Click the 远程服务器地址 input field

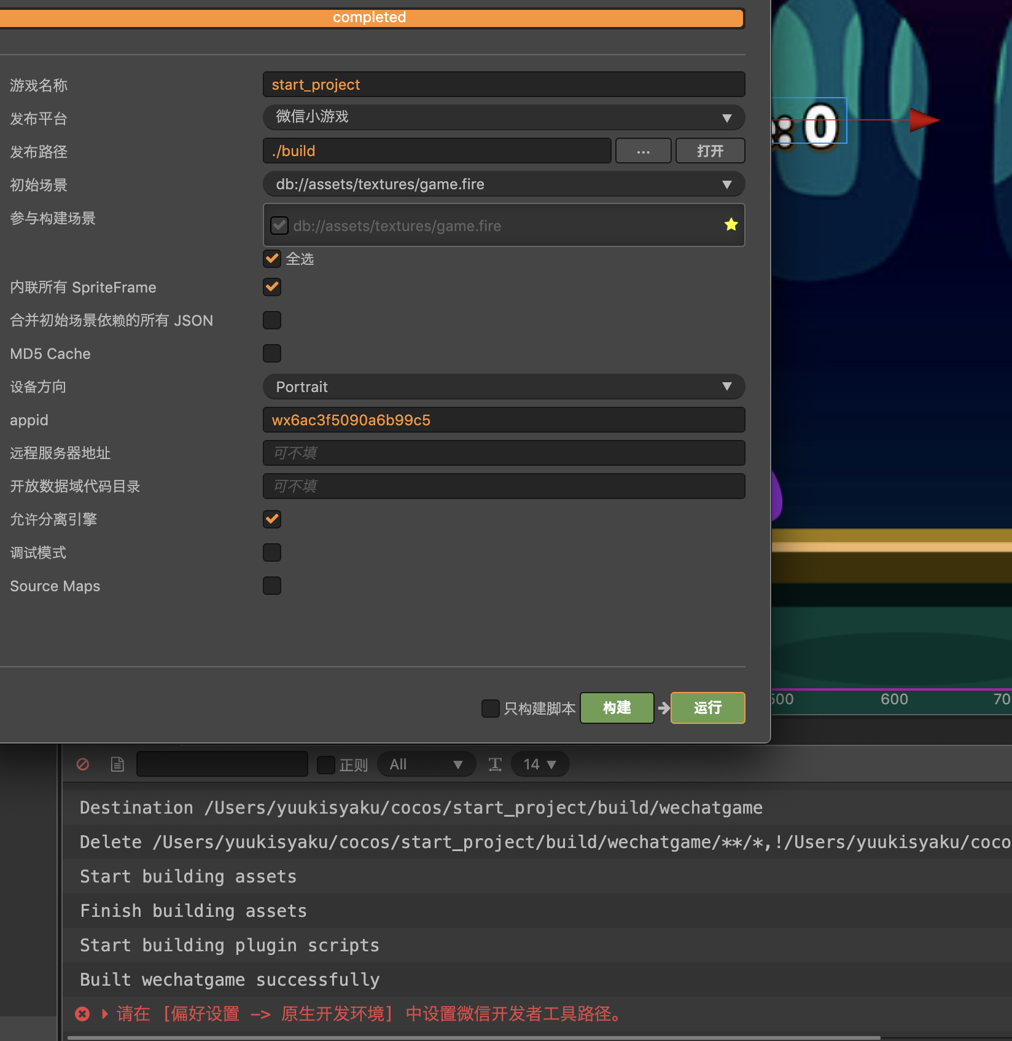pos(504,453)
